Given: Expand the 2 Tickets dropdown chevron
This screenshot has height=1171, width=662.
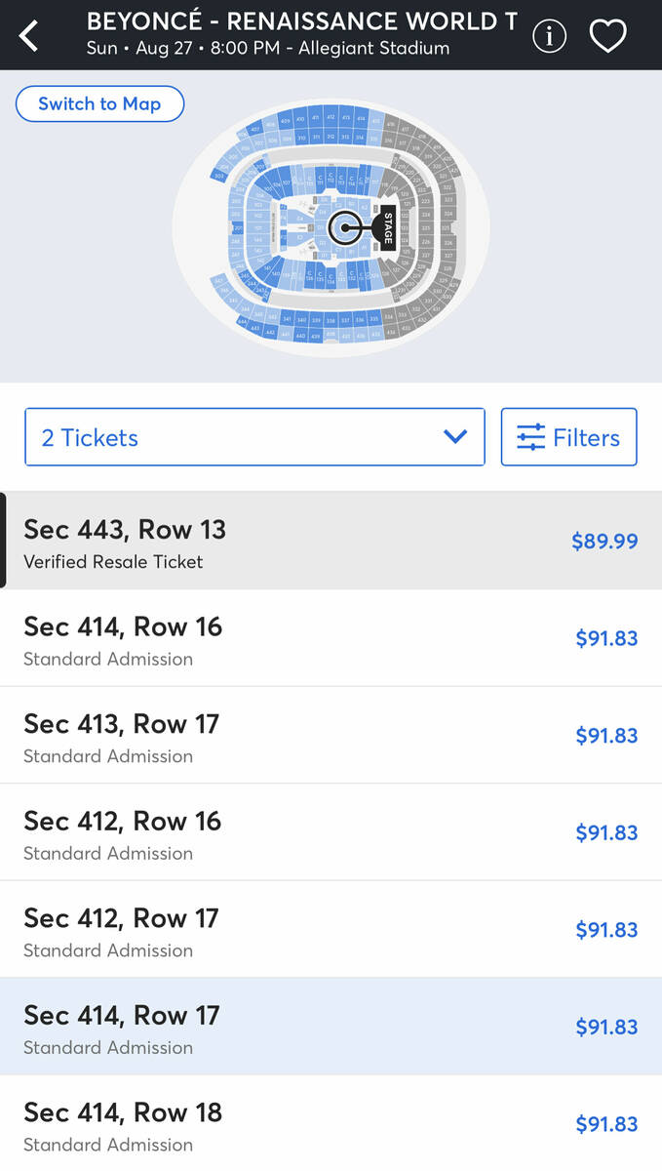Looking at the screenshot, I should [455, 437].
